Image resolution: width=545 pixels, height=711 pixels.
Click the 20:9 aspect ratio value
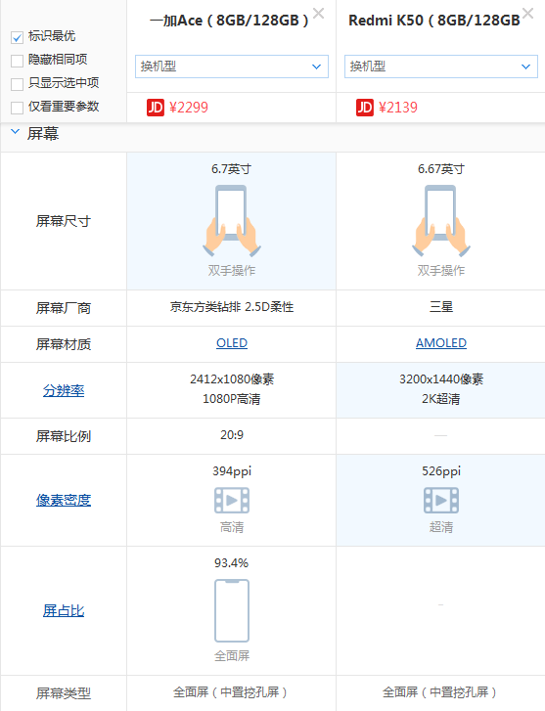[x=232, y=435]
